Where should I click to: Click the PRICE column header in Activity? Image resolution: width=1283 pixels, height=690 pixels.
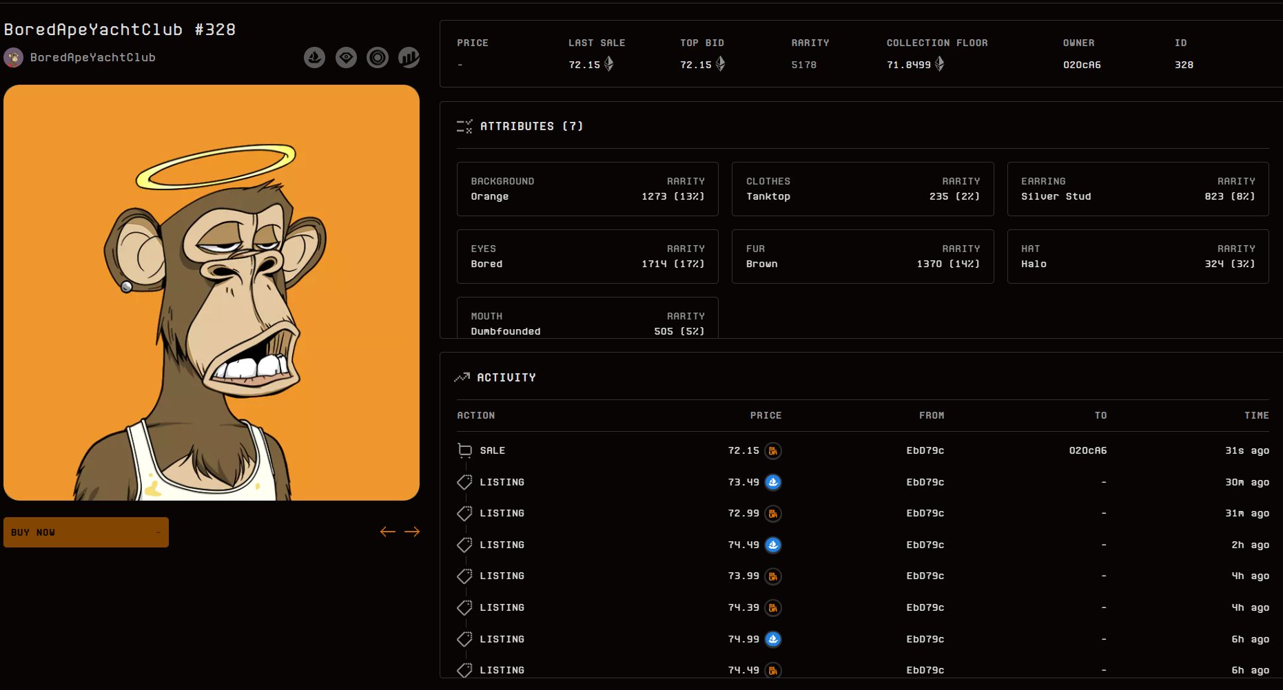click(766, 416)
